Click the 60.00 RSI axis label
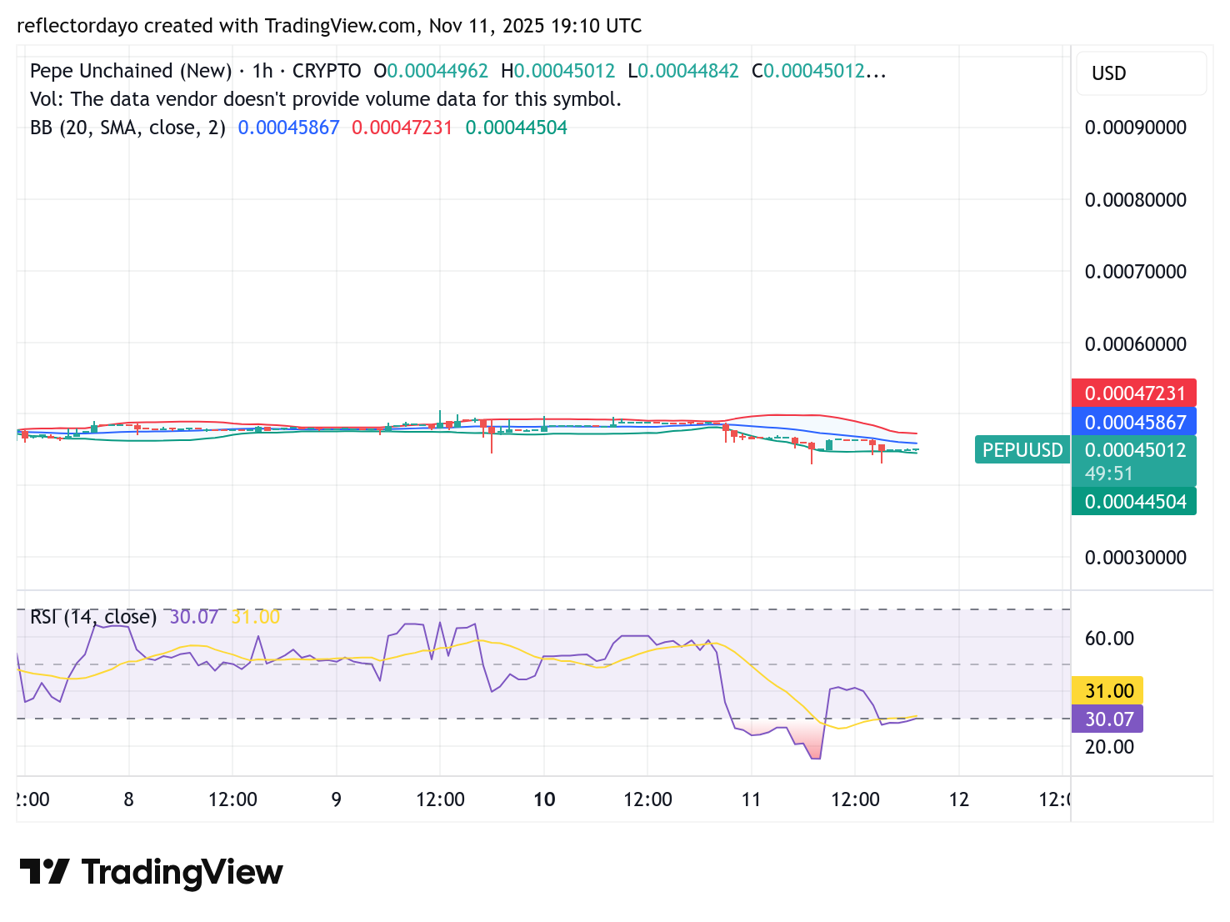This screenshot has height=922, width=1230. coord(1109,639)
